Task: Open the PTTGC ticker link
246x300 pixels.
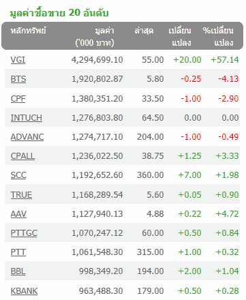Action: tap(24, 233)
